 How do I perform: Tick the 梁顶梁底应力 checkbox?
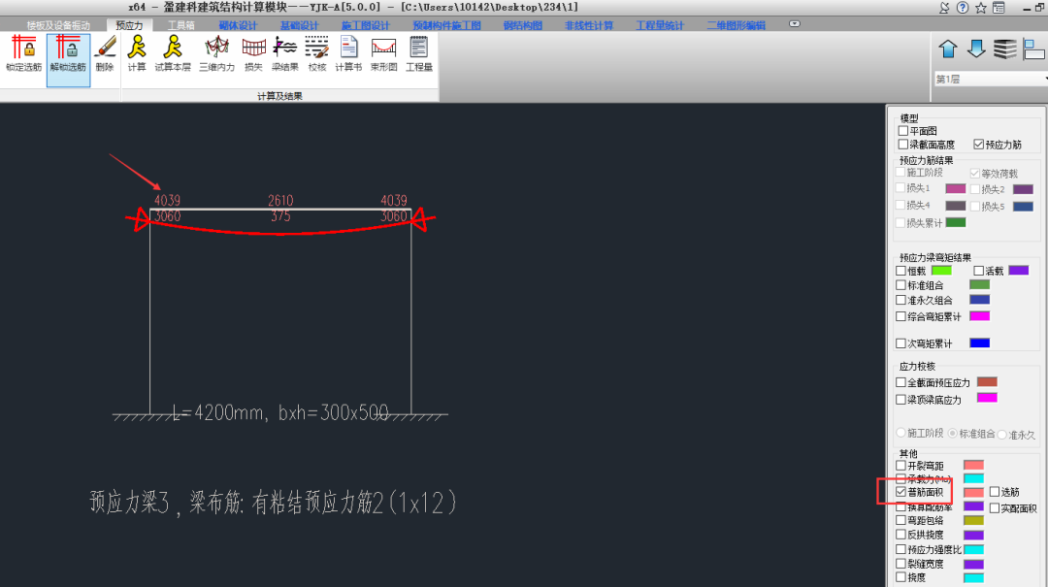[x=901, y=399]
